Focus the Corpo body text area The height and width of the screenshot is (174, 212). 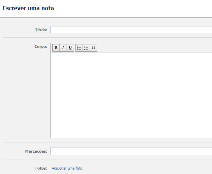[x=131, y=95]
